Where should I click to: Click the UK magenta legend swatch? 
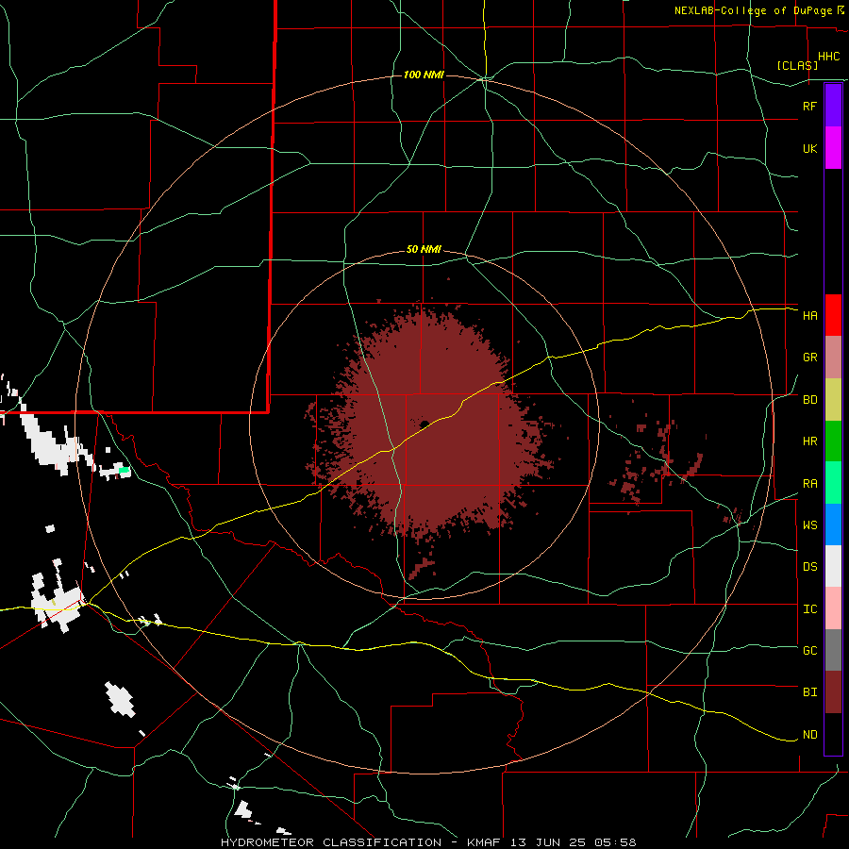[x=833, y=148]
